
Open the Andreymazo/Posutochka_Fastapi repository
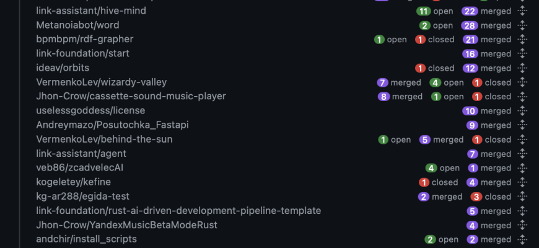(x=112, y=125)
